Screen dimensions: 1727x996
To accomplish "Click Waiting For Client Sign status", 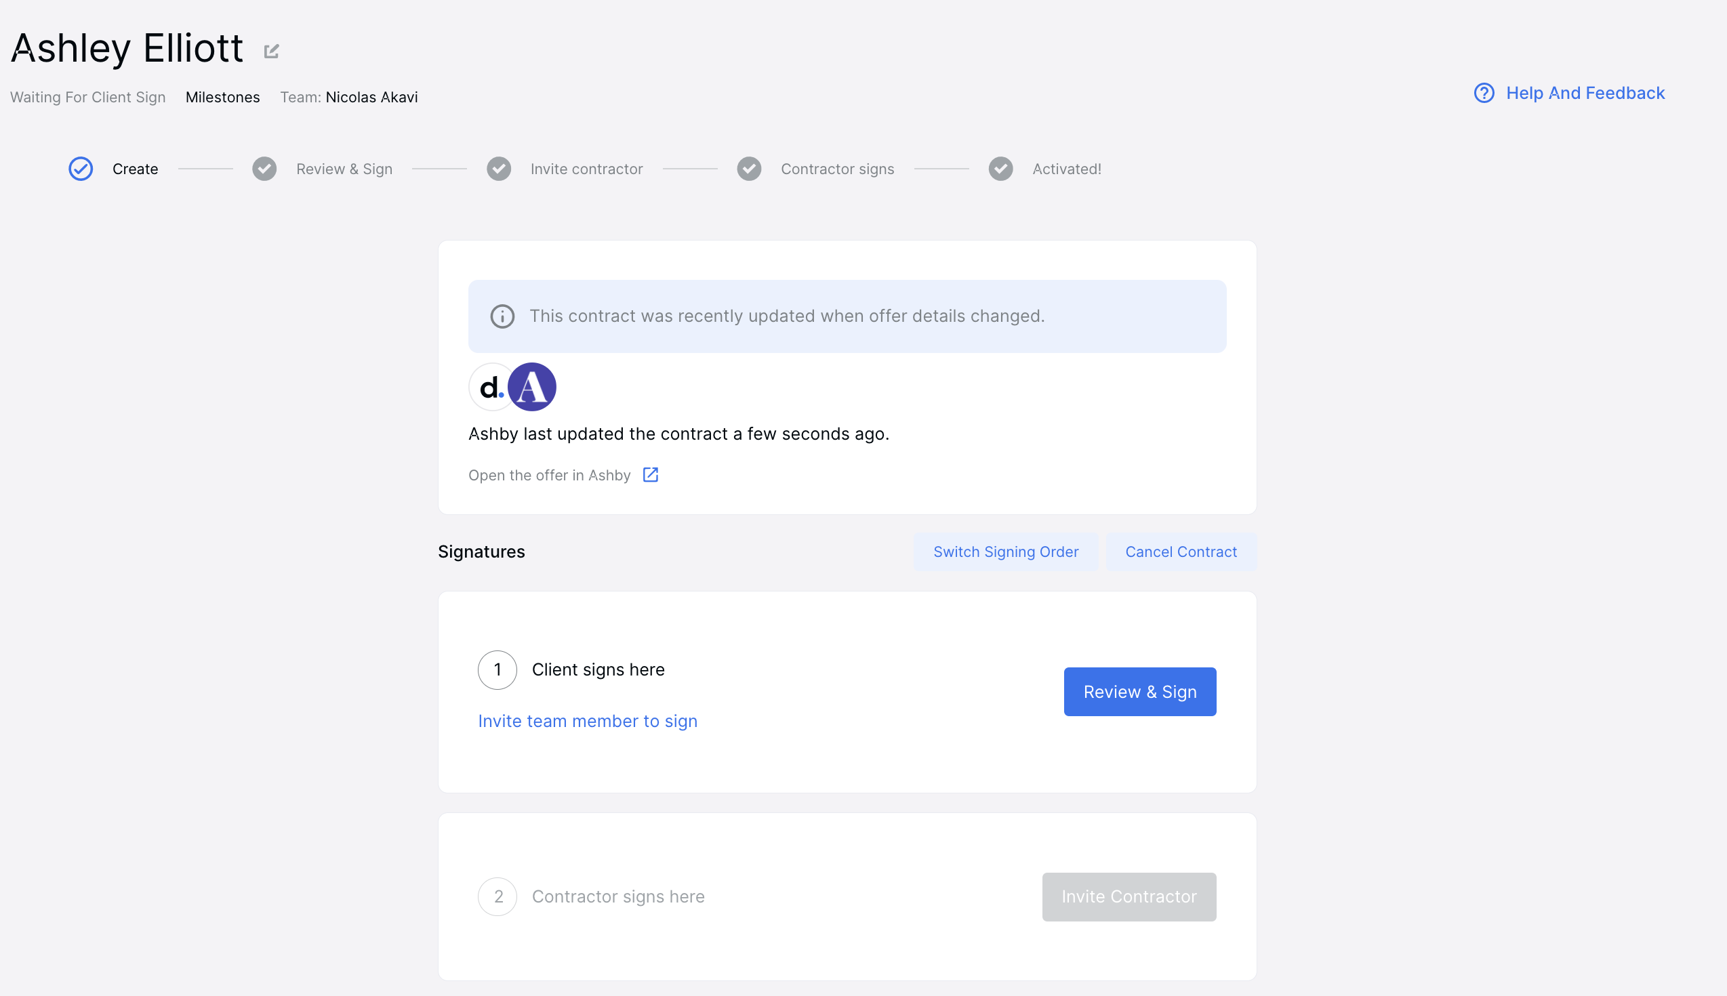I will click(x=87, y=97).
